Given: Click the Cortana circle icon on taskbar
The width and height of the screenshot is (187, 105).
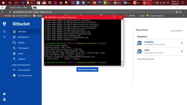Looking at the screenshot, I should tap(10, 3).
